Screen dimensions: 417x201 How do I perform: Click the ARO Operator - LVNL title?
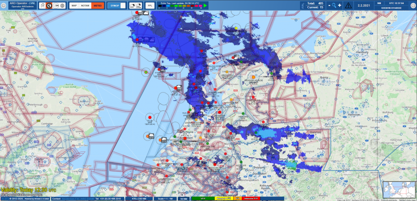23,3
